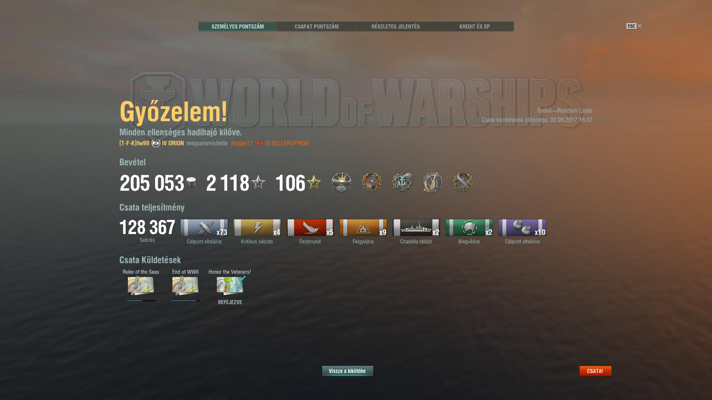Open the Csapat Pontszám tab

tap(316, 27)
